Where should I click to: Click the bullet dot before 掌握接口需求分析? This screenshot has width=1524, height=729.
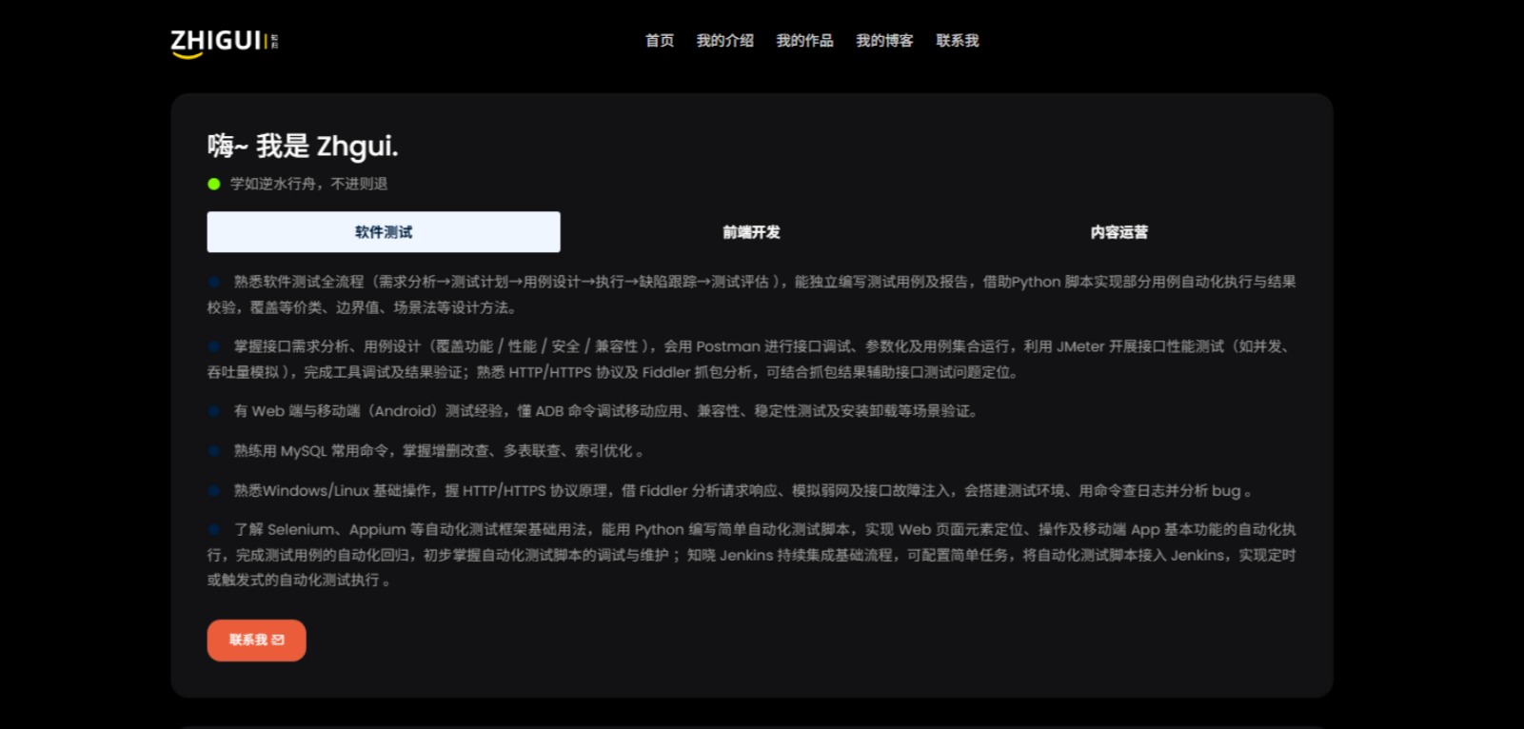tap(214, 346)
